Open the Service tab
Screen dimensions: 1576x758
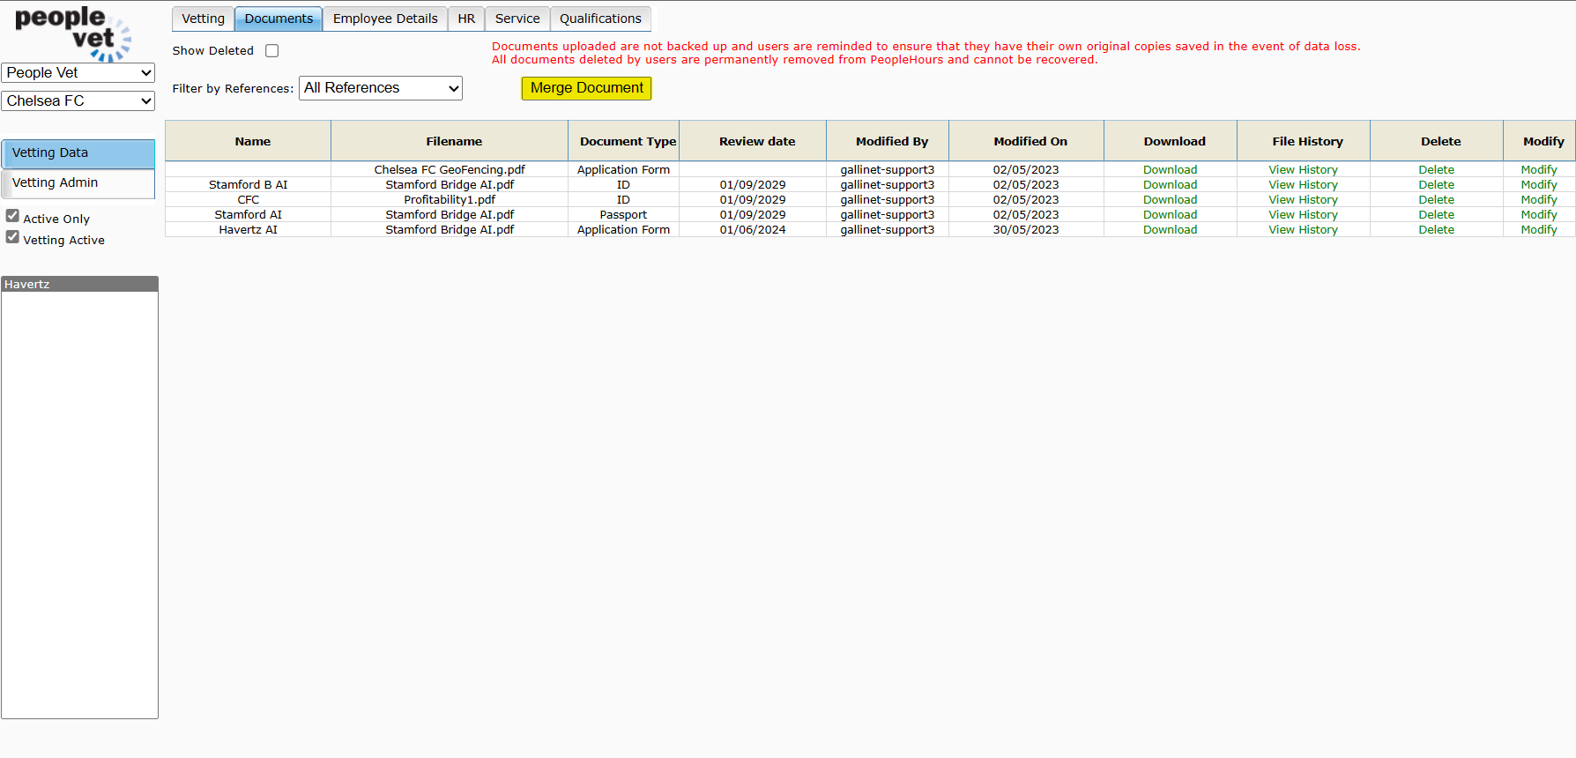pyautogui.click(x=517, y=19)
